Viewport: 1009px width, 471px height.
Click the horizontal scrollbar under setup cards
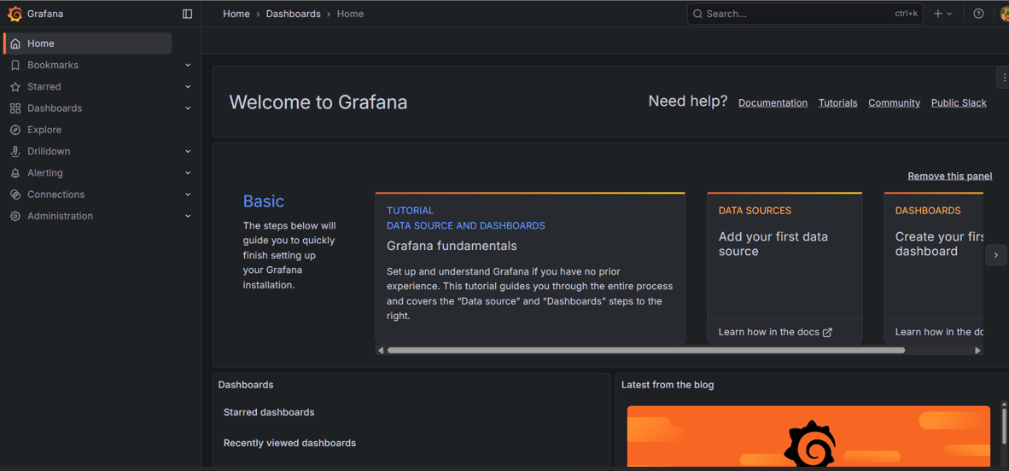pos(645,351)
